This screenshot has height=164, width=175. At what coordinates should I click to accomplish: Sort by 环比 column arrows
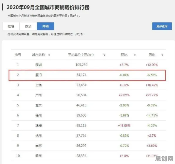click(x=135, y=55)
